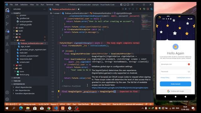Expand direct dependencies

23,87
